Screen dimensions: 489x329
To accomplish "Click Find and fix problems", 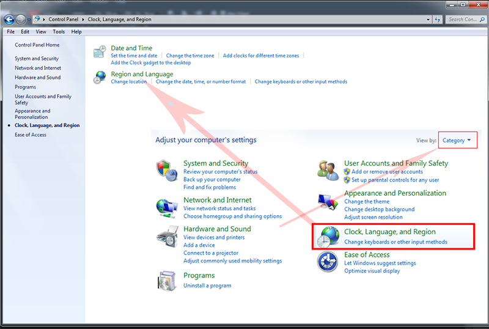I will (x=210, y=187).
